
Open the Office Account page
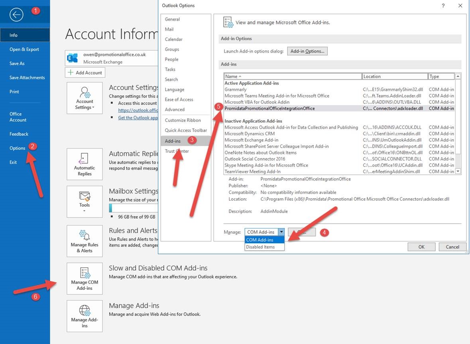click(25, 117)
